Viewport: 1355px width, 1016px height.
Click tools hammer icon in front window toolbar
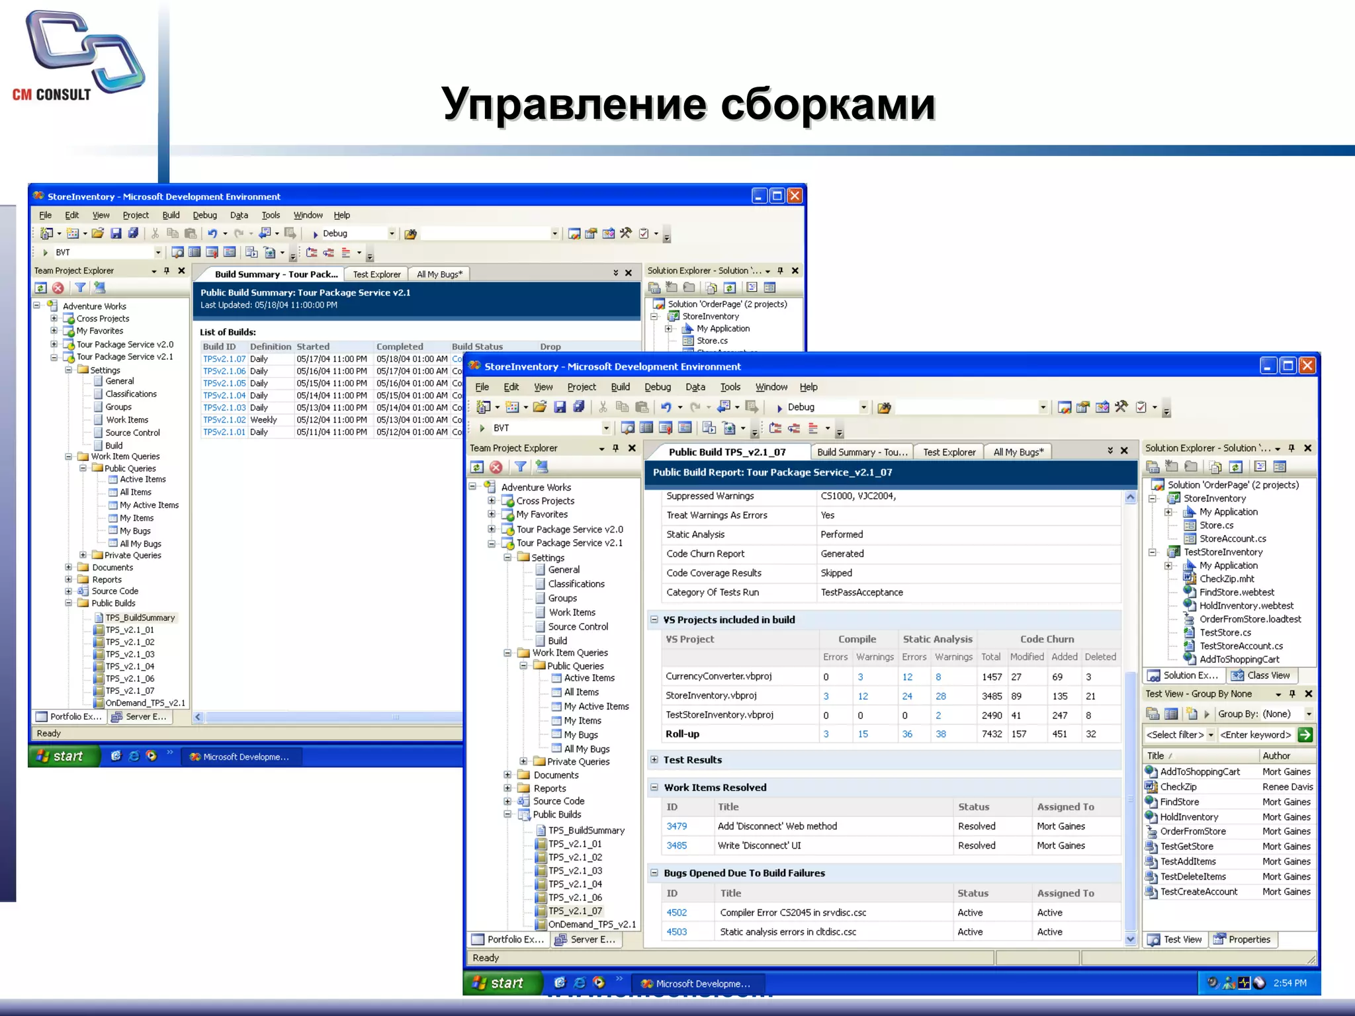click(x=1121, y=407)
